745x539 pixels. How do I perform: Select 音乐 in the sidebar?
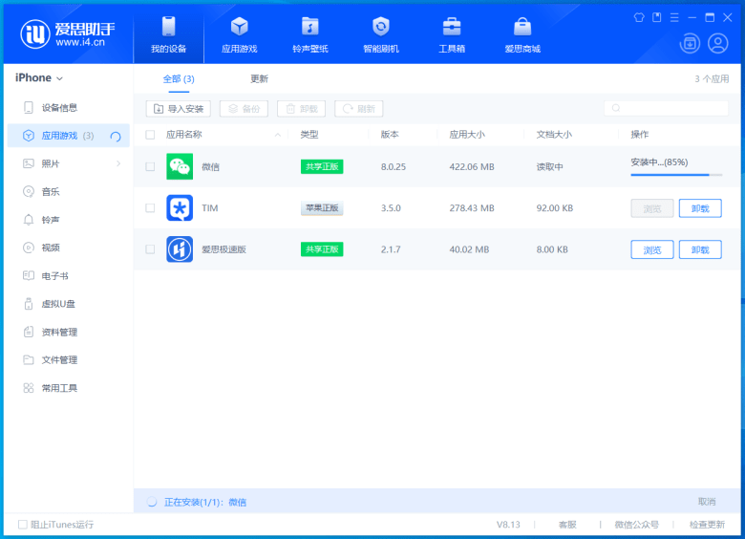click(x=69, y=191)
